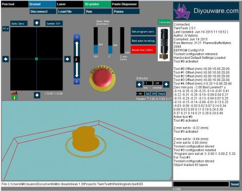Turn the heater Off

coord(154,94)
